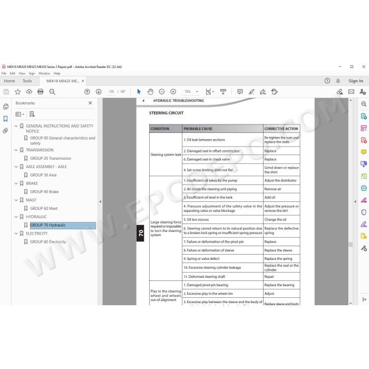The height and width of the screenshot is (369, 369).
Task: Collapse BRAKE bookmark section
Action: pos(16,183)
